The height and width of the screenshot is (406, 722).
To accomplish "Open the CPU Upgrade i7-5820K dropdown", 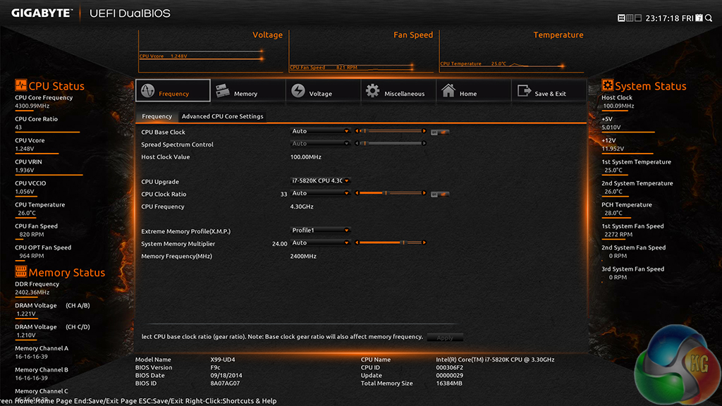I will click(321, 181).
